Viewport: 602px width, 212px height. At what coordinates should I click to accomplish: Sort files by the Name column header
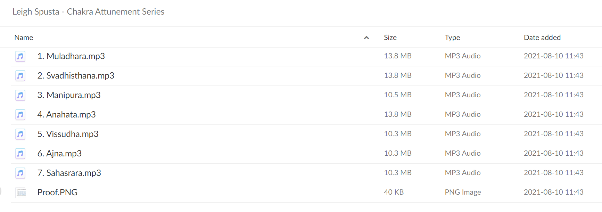24,38
